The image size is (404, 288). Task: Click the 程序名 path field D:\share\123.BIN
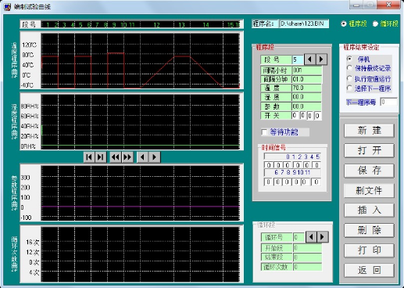coord(304,23)
